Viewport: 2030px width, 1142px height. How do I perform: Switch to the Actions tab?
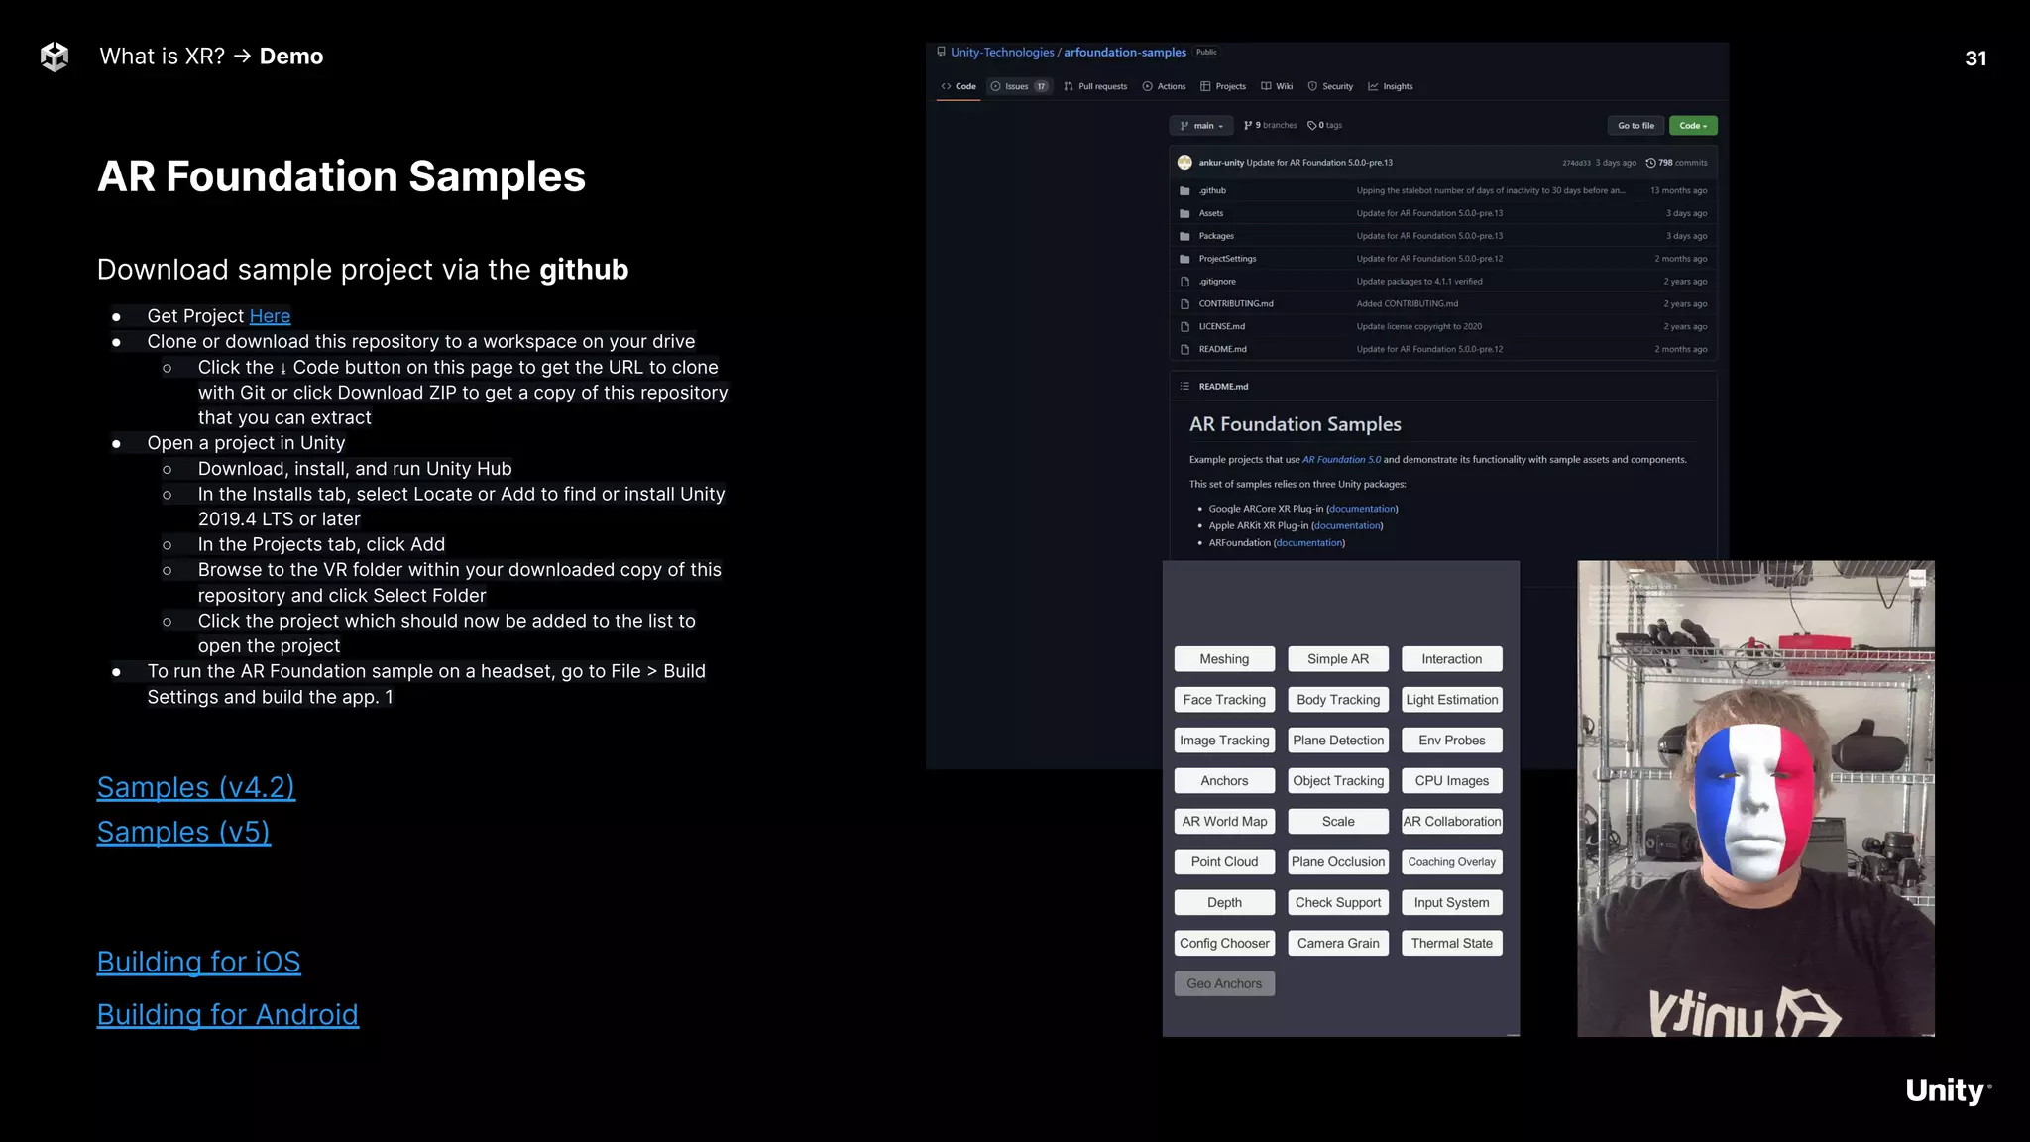pos(1164,86)
